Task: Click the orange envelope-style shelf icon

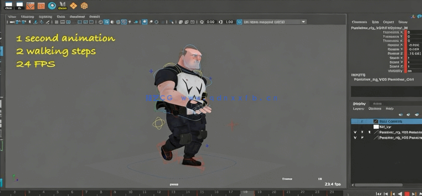Action: click(x=30, y=5)
